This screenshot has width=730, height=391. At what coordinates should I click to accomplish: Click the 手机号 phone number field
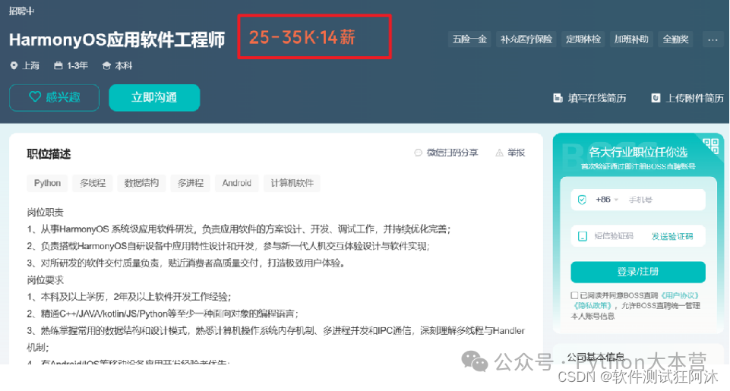pos(665,200)
